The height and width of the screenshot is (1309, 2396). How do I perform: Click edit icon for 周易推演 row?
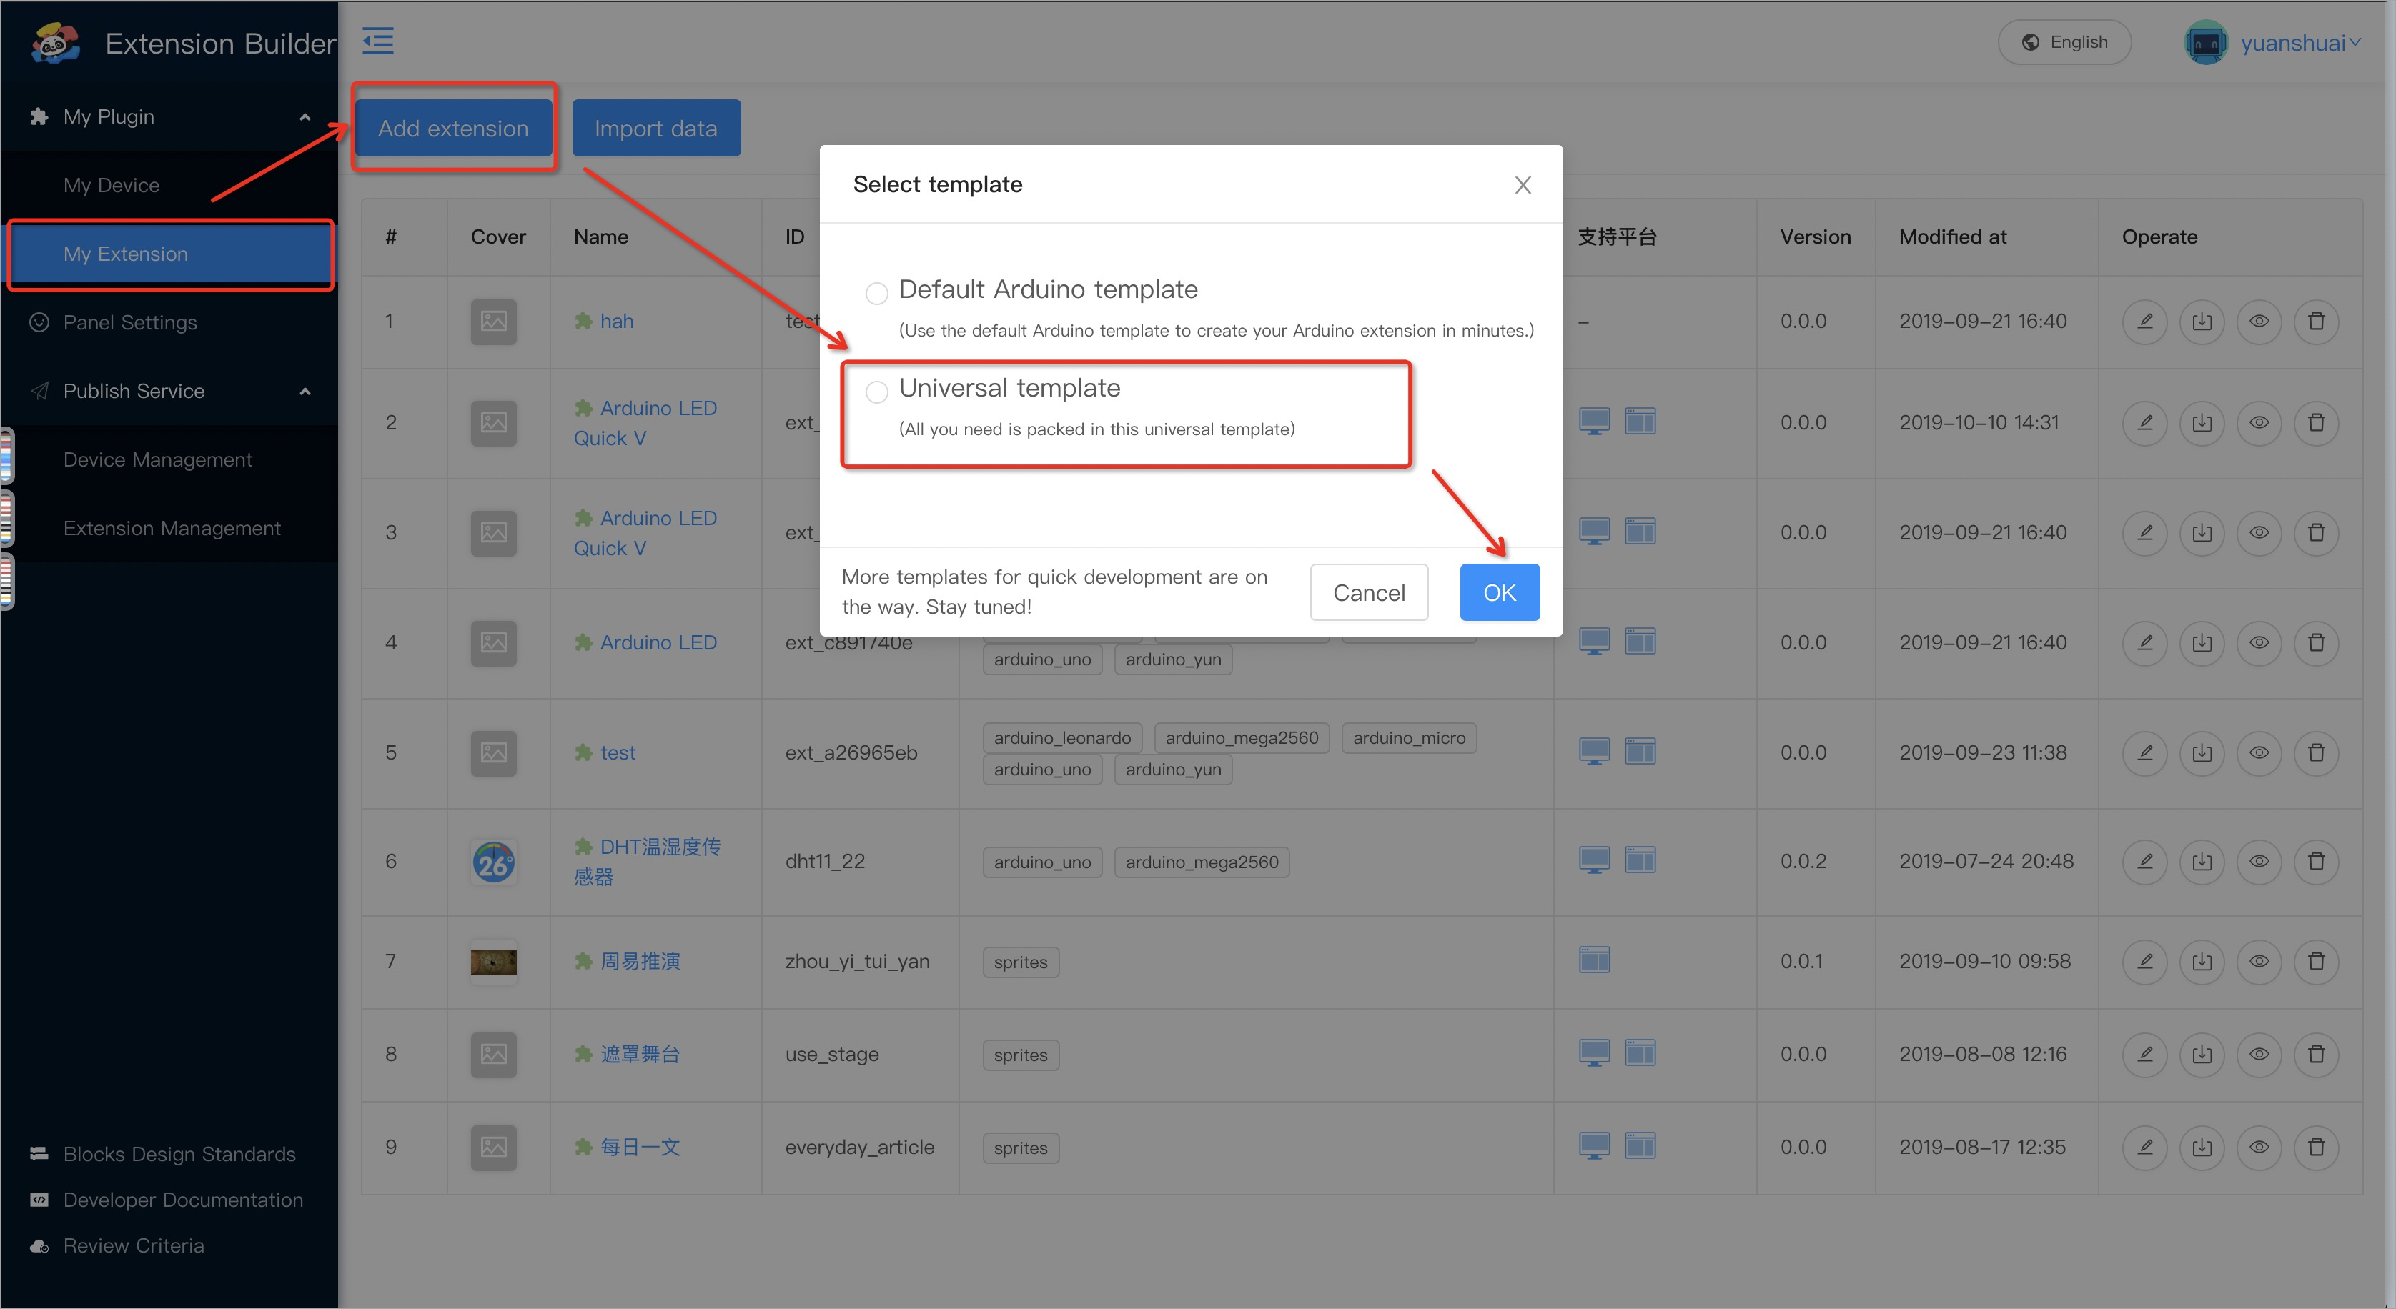point(2145,961)
